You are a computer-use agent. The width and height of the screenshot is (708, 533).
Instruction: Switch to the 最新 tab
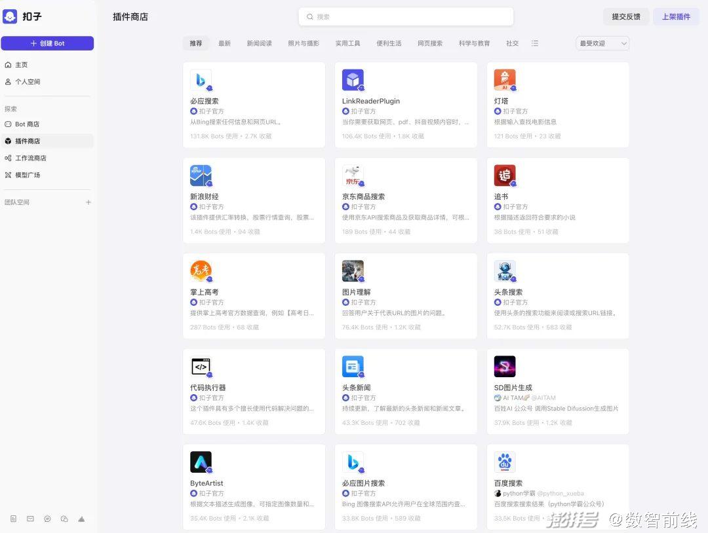(x=224, y=43)
